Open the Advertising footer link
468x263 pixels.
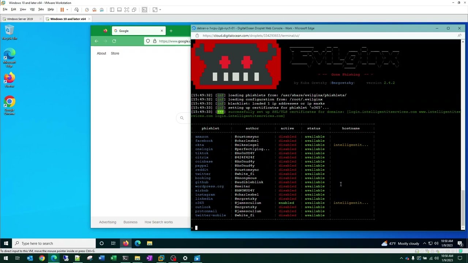point(107,222)
